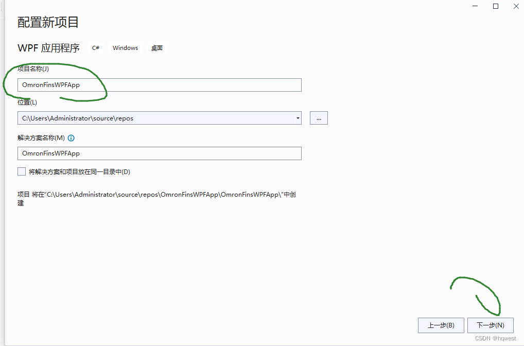The height and width of the screenshot is (346, 524).
Task: Click the project name input field
Action: [x=160, y=85]
